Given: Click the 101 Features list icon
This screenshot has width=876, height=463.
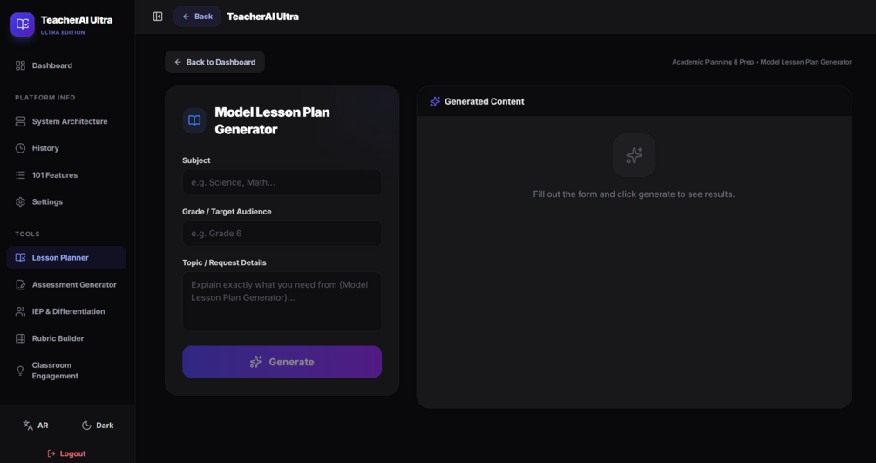Looking at the screenshot, I should pos(20,175).
